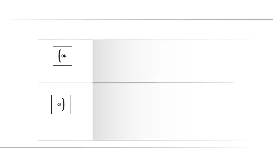Click the OK key icon
The height and width of the screenshot is (156, 273).
tap(62, 56)
